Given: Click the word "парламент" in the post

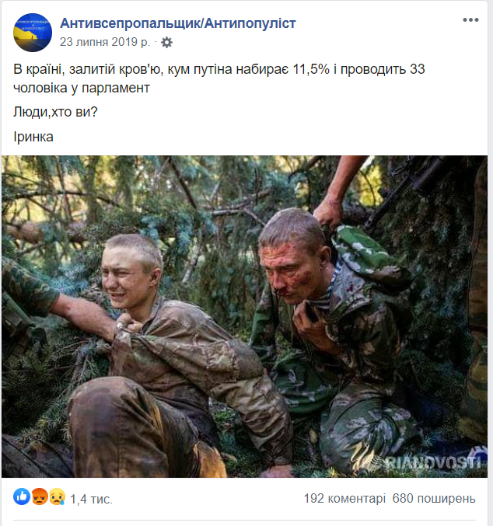Looking at the screenshot, I should click(116, 89).
